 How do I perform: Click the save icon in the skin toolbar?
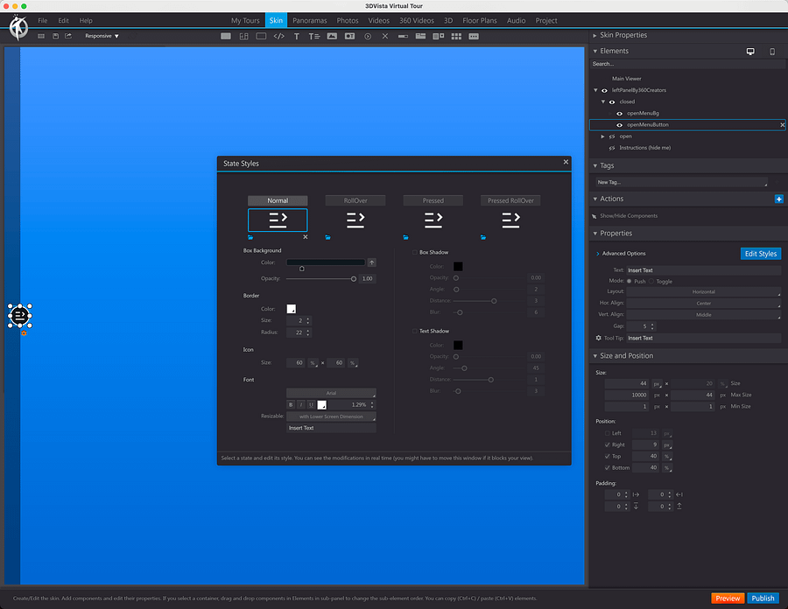click(x=55, y=36)
